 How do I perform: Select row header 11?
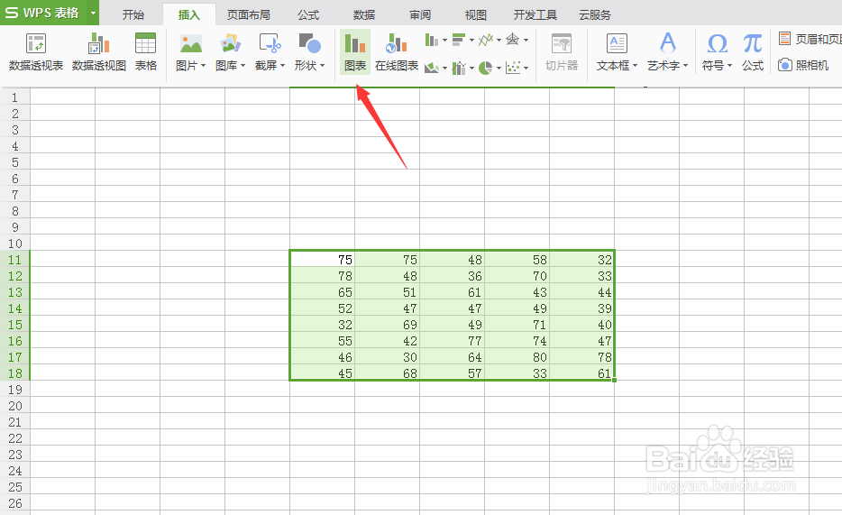(15, 260)
